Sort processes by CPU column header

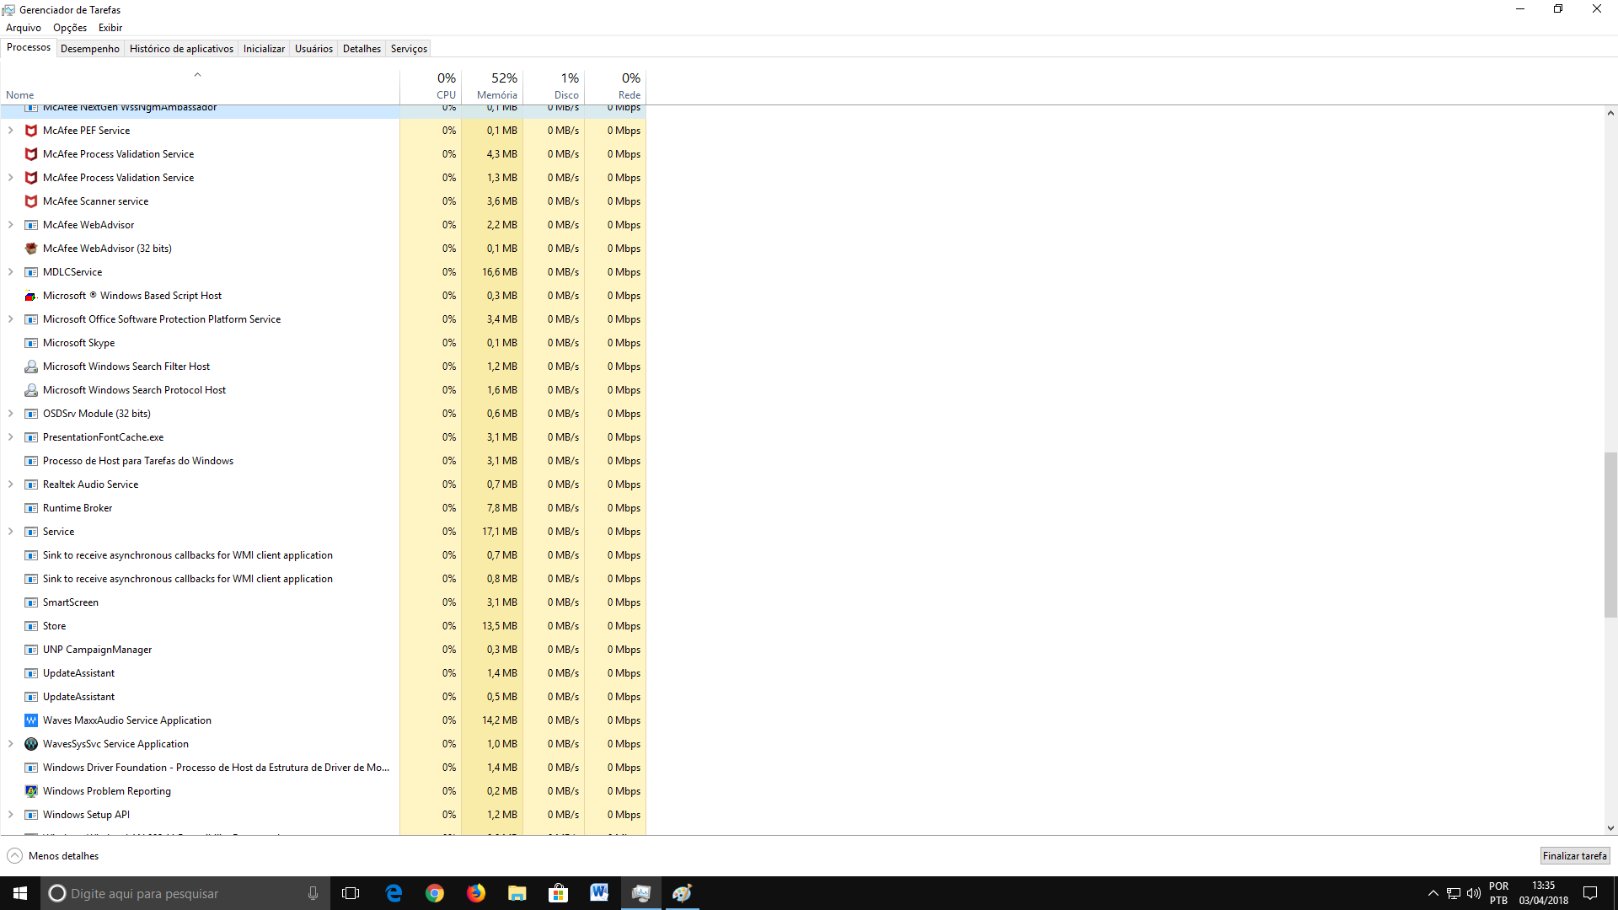point(431,87)
